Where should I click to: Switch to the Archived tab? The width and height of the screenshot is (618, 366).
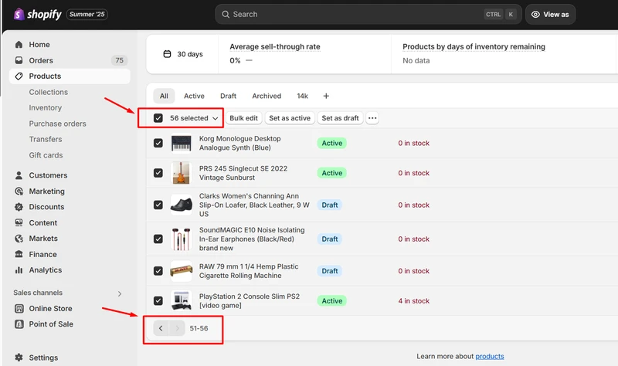point(267,96)
